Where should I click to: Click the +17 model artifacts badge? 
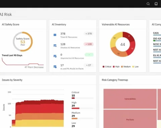click(89, 65)
